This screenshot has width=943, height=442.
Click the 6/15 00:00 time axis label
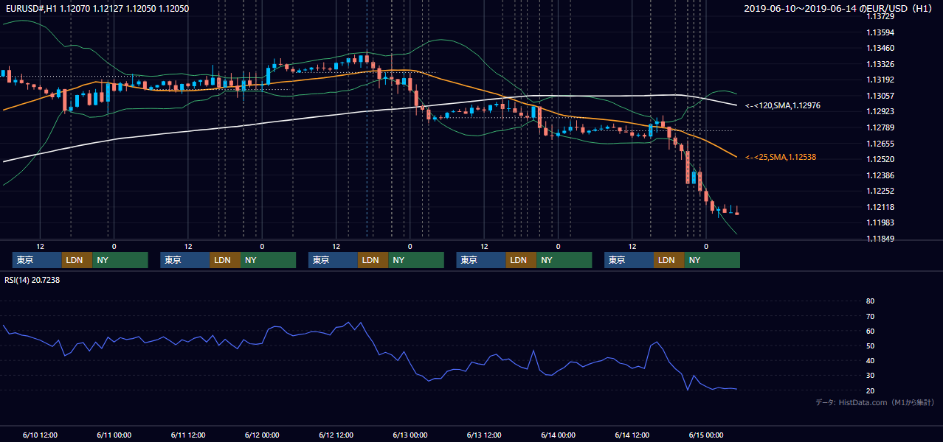706,435
